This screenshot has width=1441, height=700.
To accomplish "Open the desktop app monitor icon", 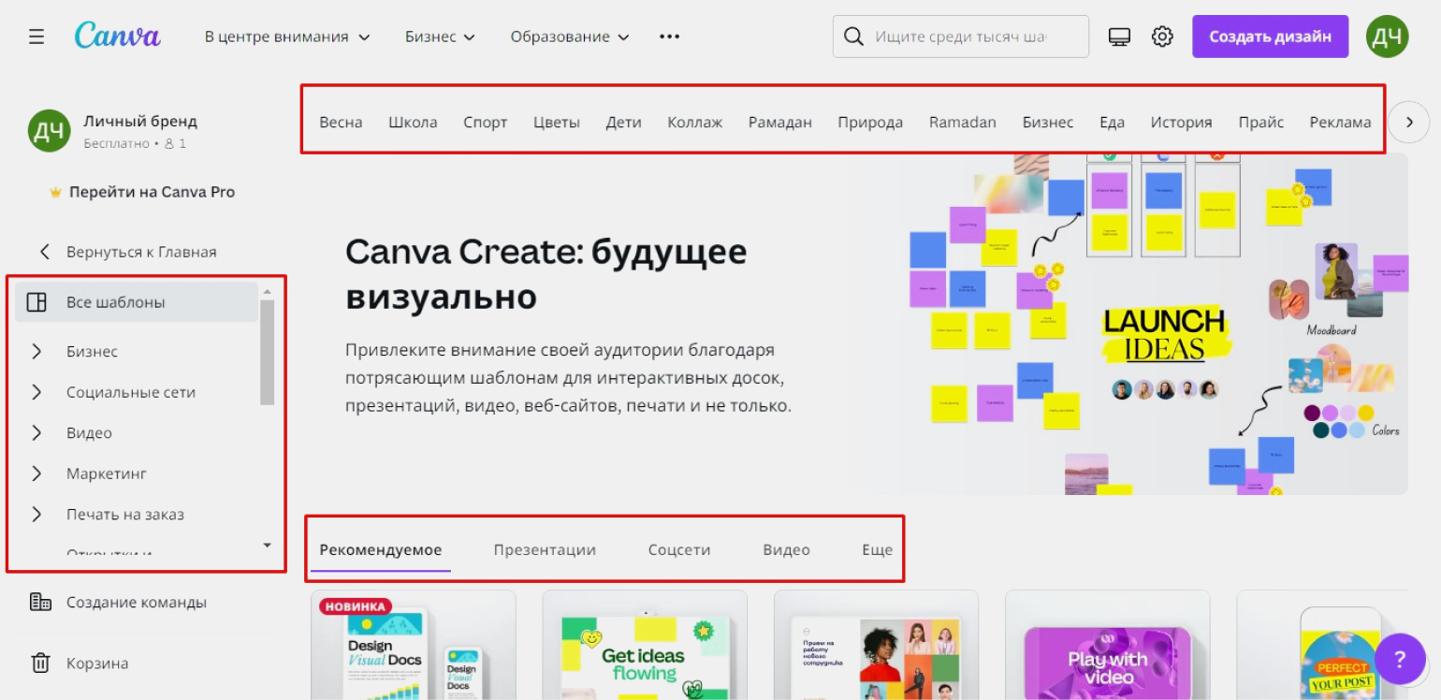I will pyautogui.click(x=1119, y=36).
